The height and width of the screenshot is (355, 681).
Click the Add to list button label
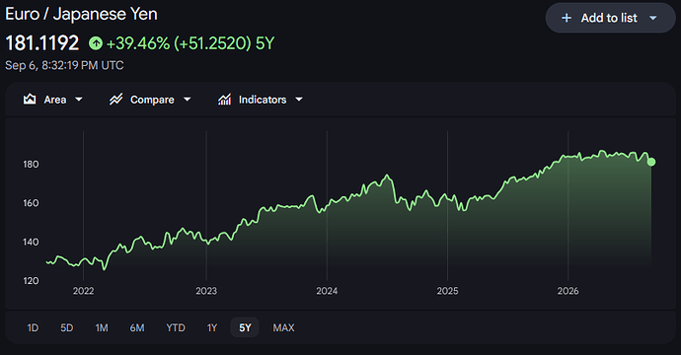(x=609, y=18)
